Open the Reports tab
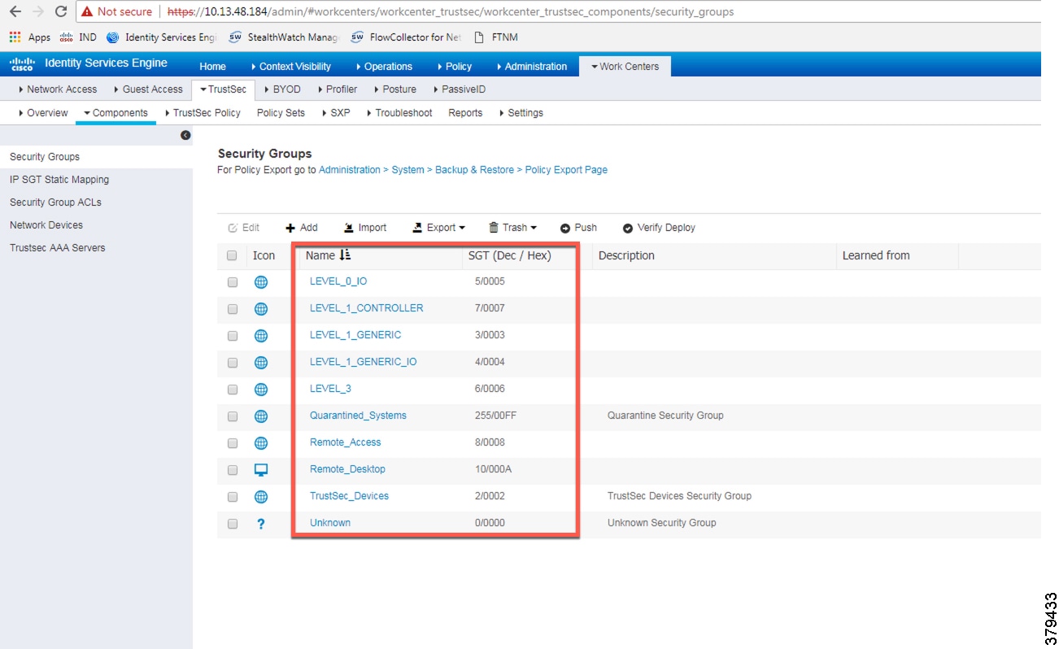The width and height of the screenshot is (1059, 649). pos(465,113)
